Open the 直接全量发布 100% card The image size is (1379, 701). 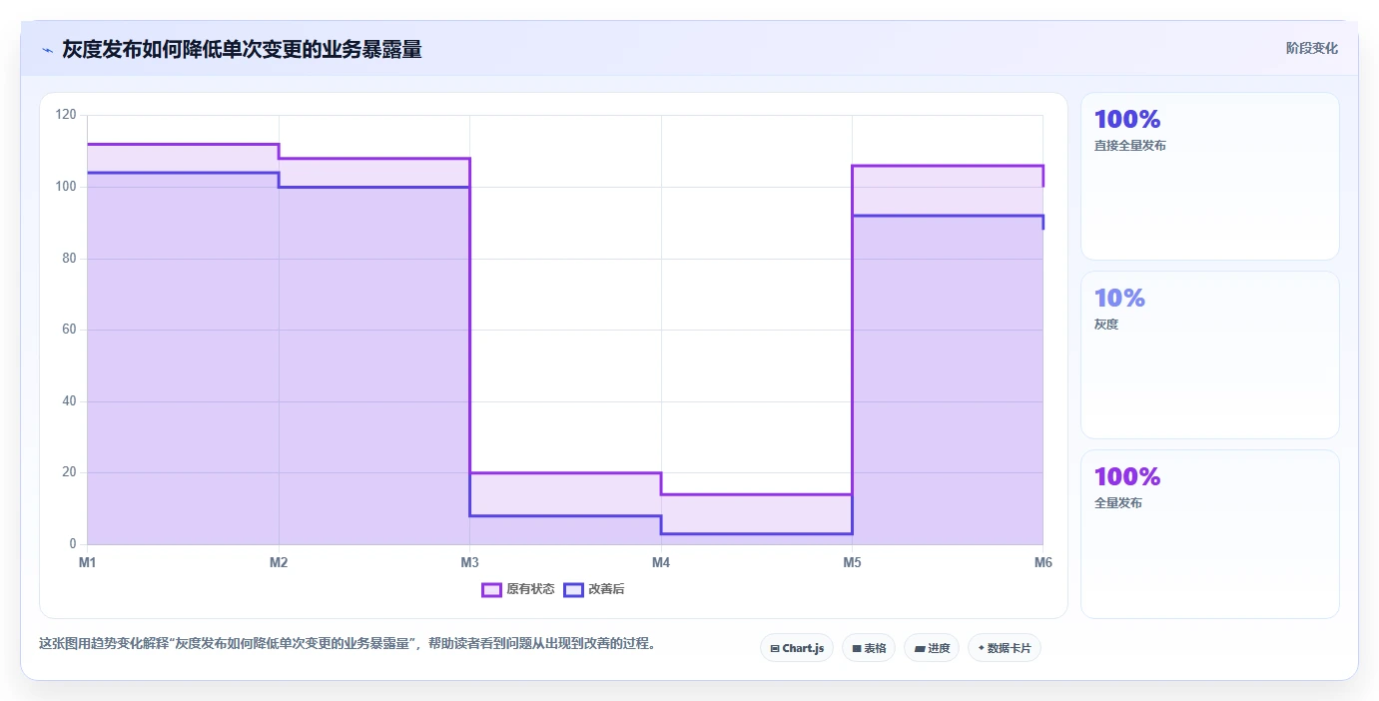(x=1209, y=177)
